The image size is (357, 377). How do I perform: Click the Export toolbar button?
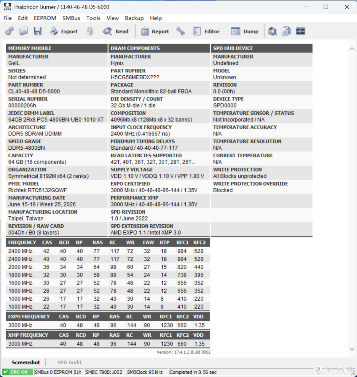click(x=64, y=31)
